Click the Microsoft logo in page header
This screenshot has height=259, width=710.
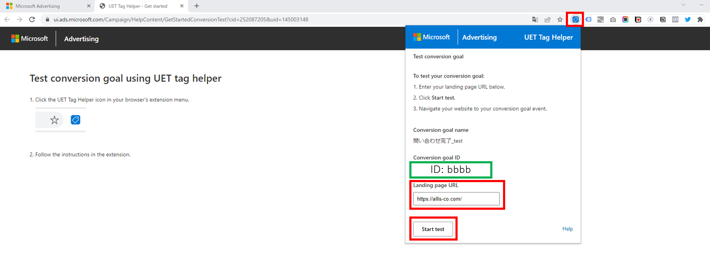click(x=29, y=38)
